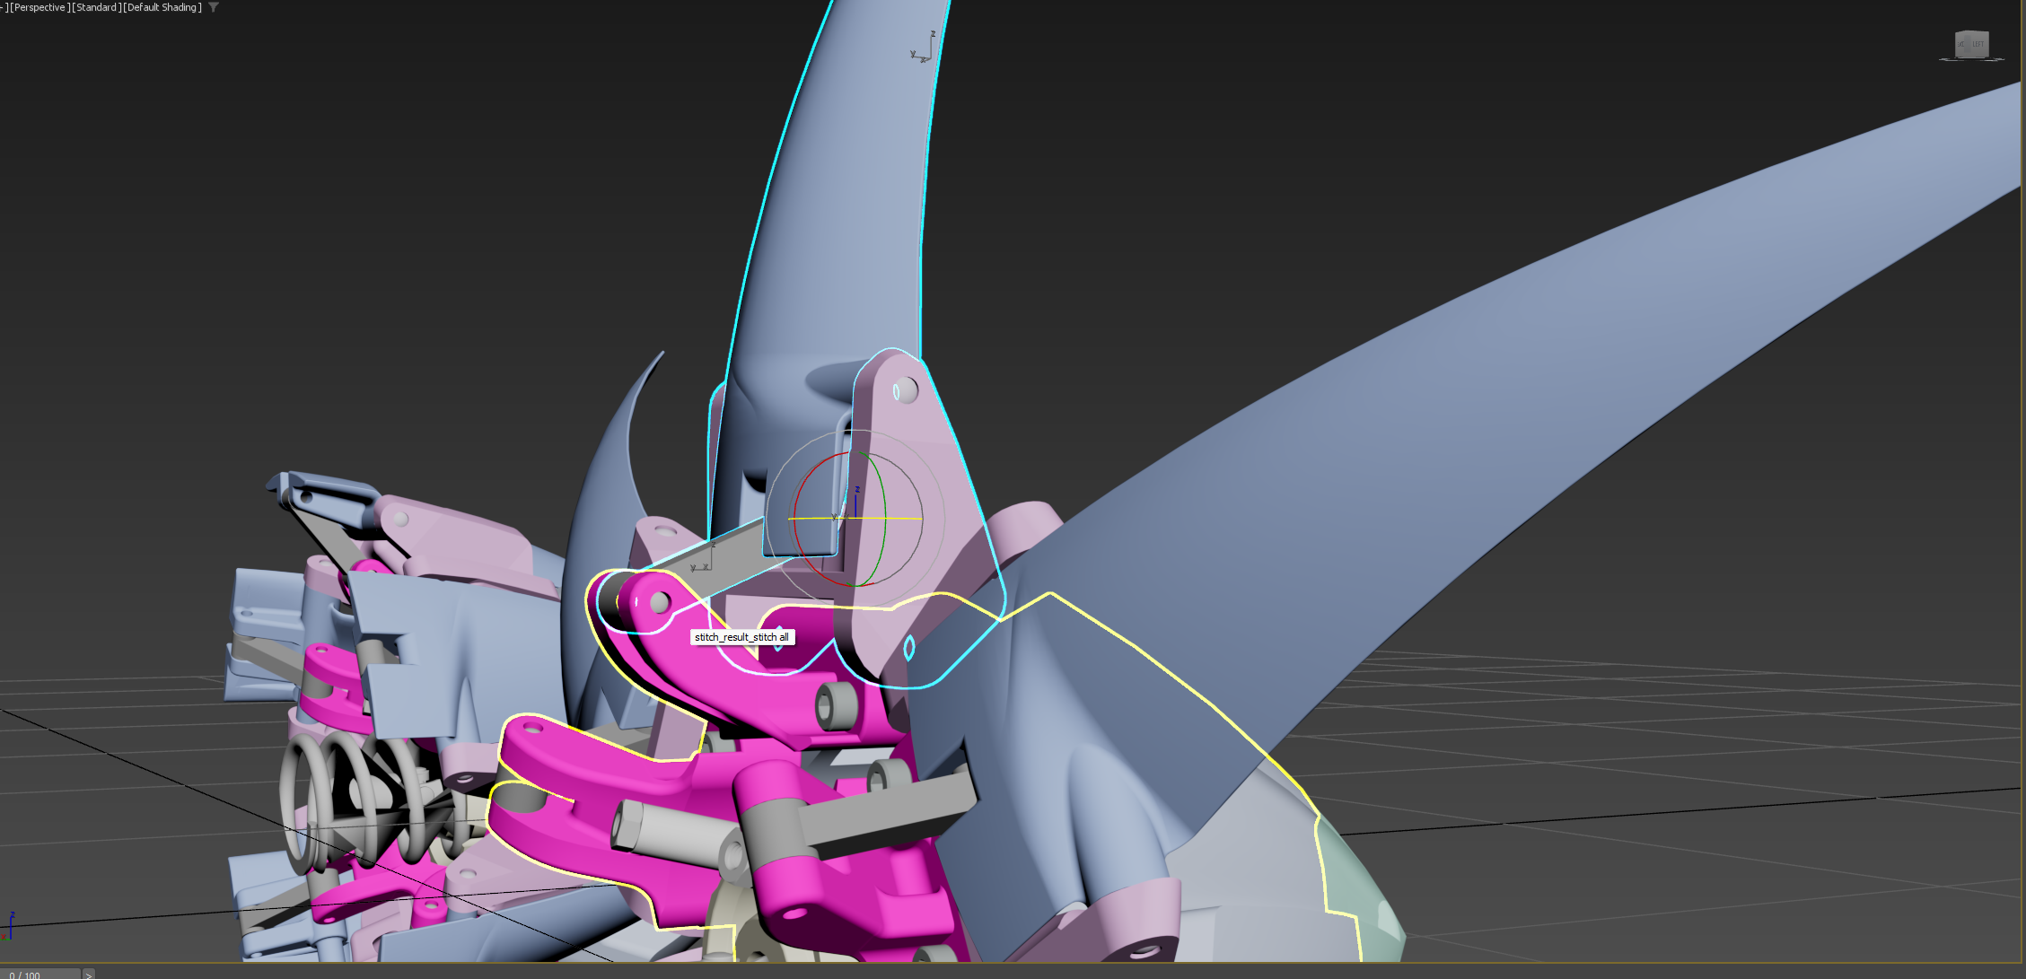The height and width of the screenshot is (979, 2026).
Task: Click the world axis tripod in viewport corner
Action: coord(9,926)
